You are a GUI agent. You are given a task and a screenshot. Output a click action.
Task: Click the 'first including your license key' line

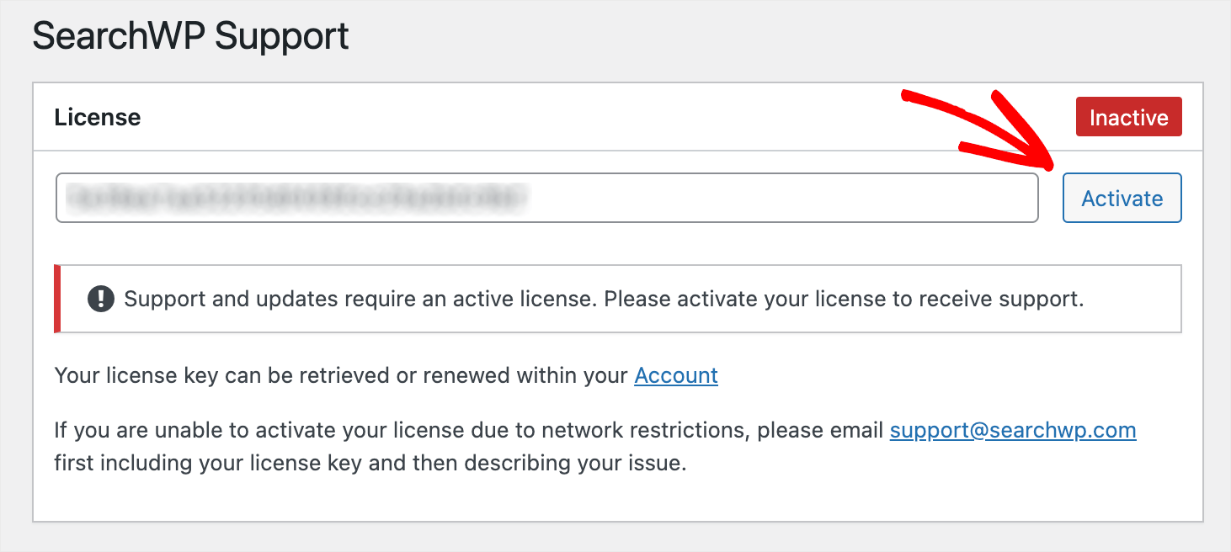pos(370,464)
